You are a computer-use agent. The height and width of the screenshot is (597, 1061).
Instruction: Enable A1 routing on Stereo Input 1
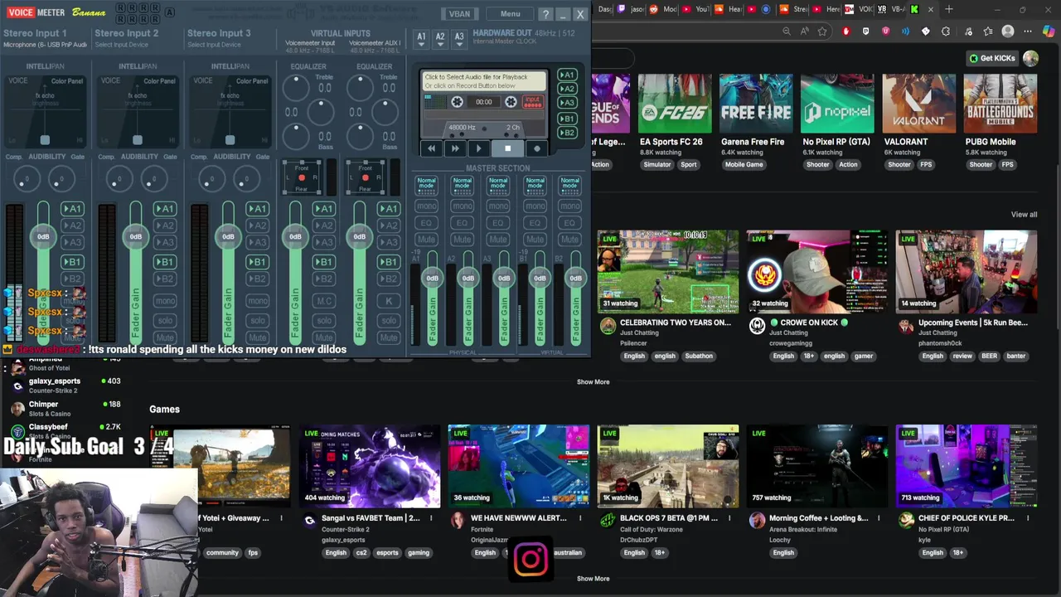pos(72,209)
